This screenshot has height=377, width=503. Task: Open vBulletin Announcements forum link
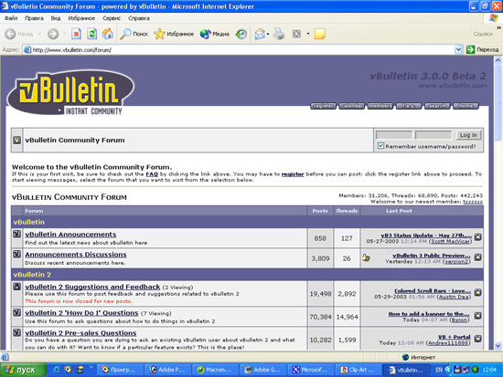point(70,235)
